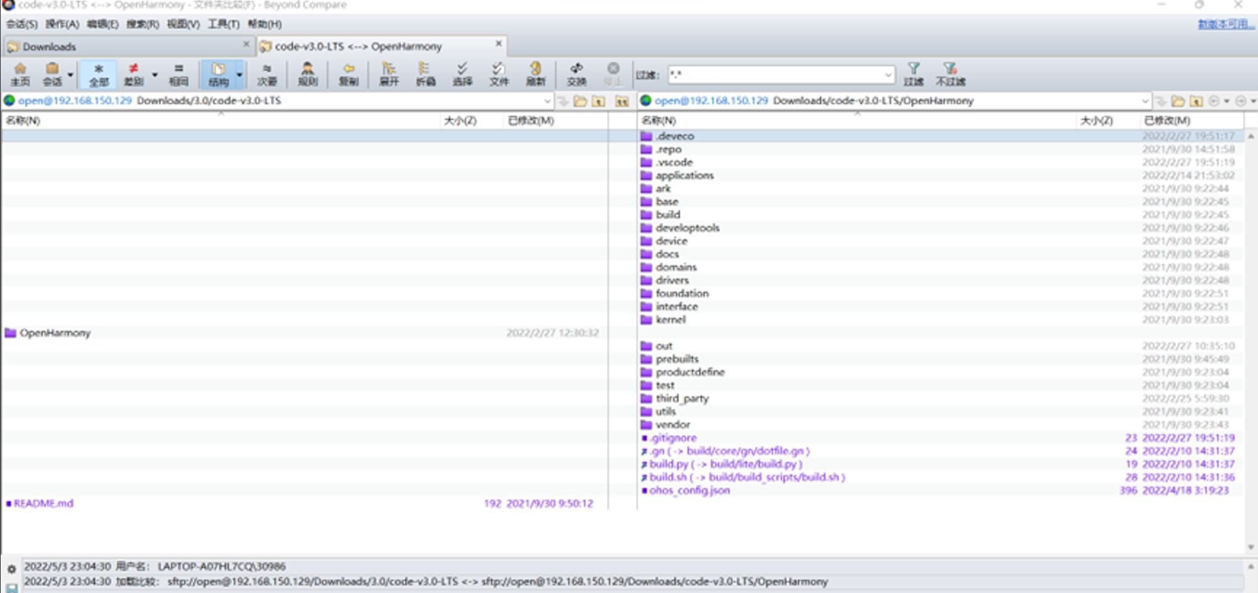Open the 会话(S) menu
This screenshot has height=593, width=1258.
pyautogui.click(x=22, y=24)
